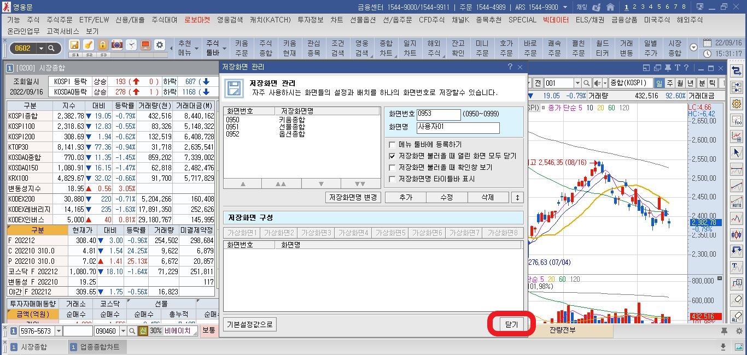
Task: Open chart settings gear in right sidebar
Action: point(736,104)
